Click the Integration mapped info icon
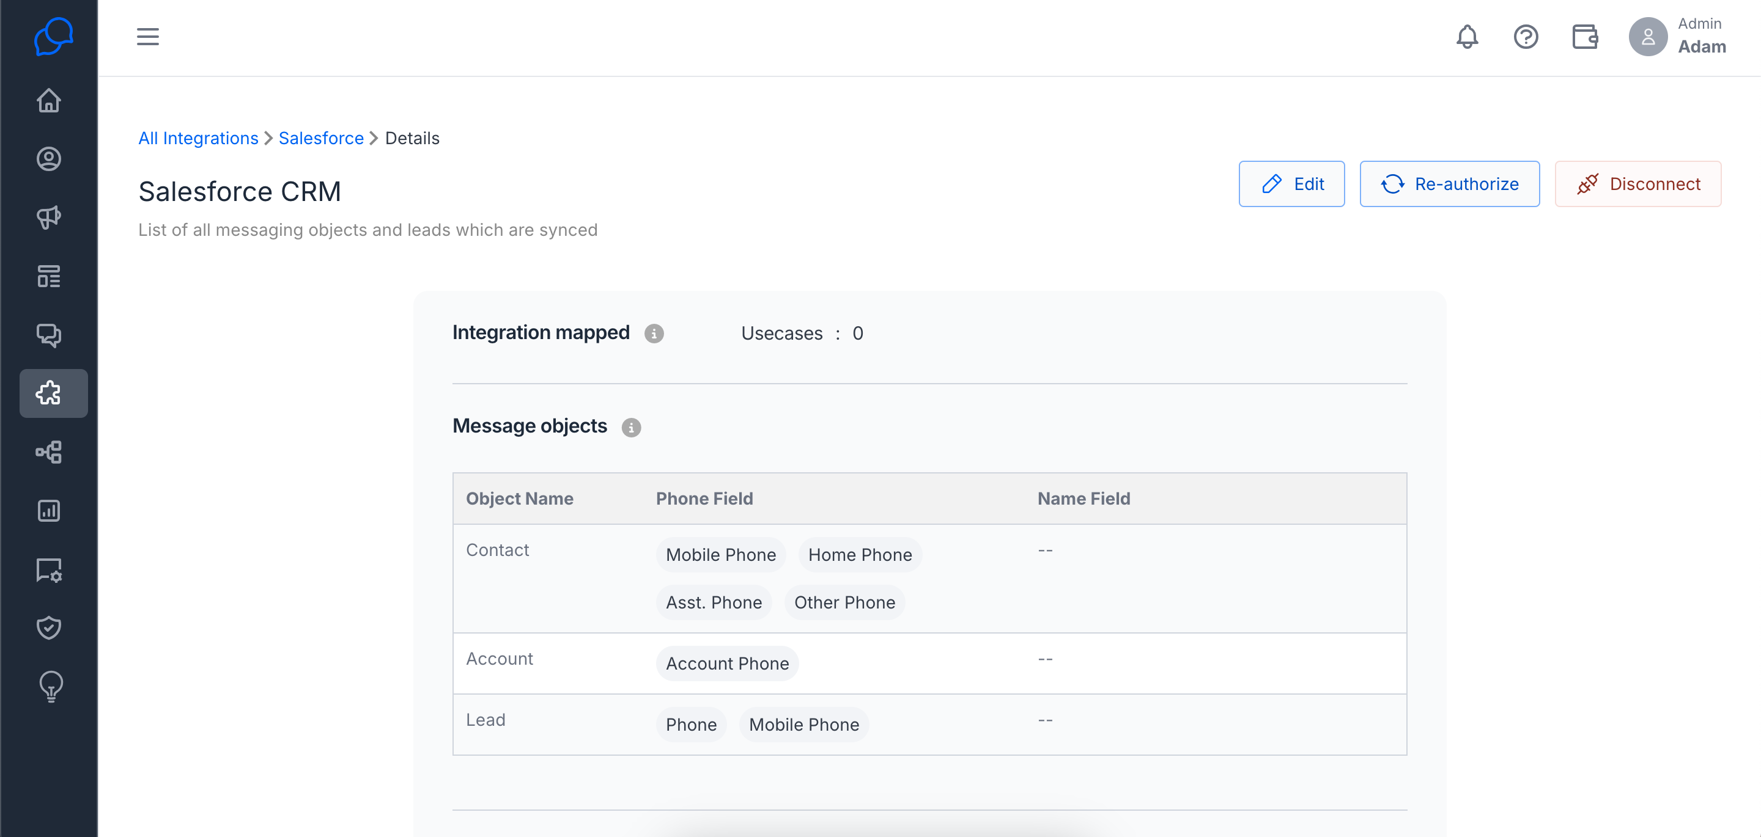 [654, 334]
